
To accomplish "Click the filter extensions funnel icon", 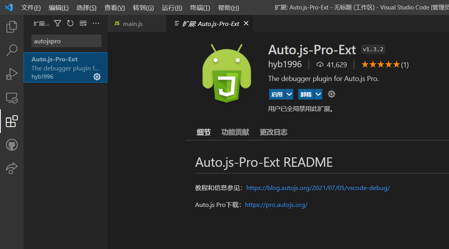I will [x=57, y=24].
